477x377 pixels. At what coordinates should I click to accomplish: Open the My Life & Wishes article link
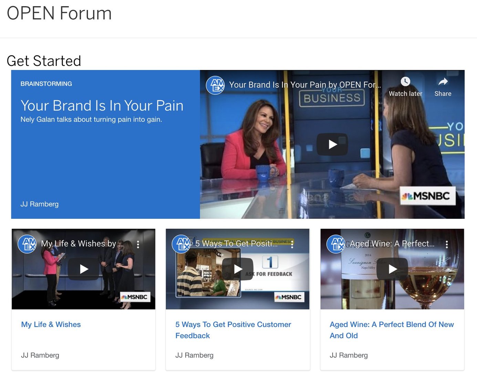pos(51,324)
